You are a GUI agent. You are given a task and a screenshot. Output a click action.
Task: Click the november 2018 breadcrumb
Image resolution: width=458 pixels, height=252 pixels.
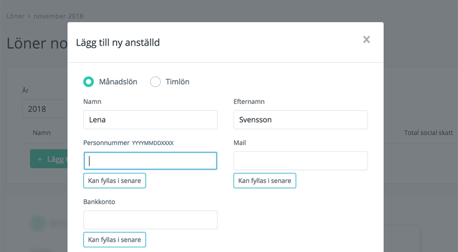click(x=58, y=16)
